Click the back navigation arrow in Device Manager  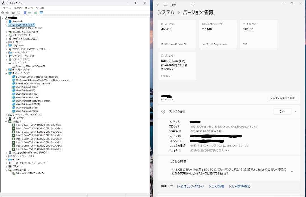click(x=3, y=13)
